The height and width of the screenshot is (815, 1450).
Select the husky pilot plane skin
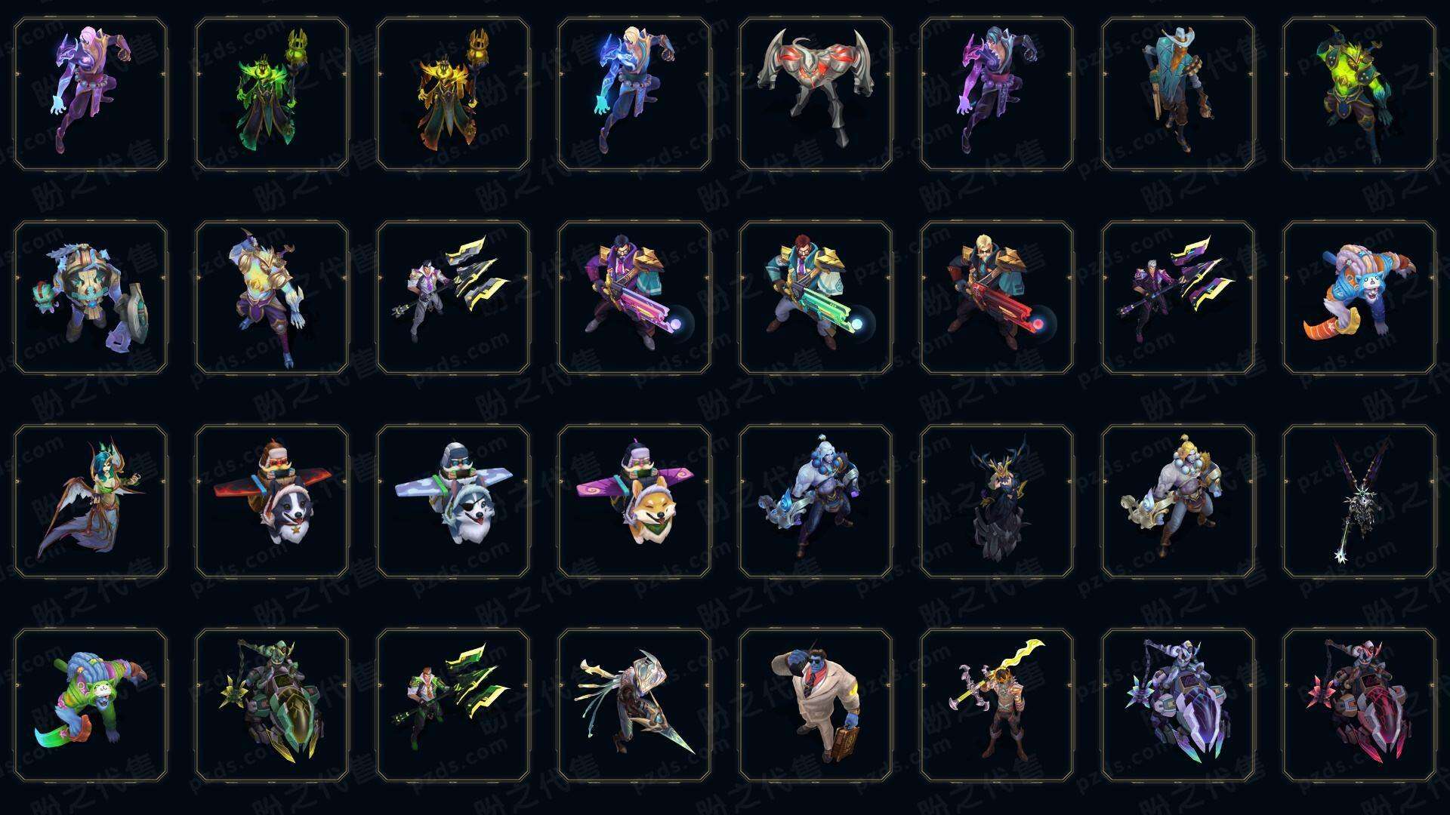point(453,501)
